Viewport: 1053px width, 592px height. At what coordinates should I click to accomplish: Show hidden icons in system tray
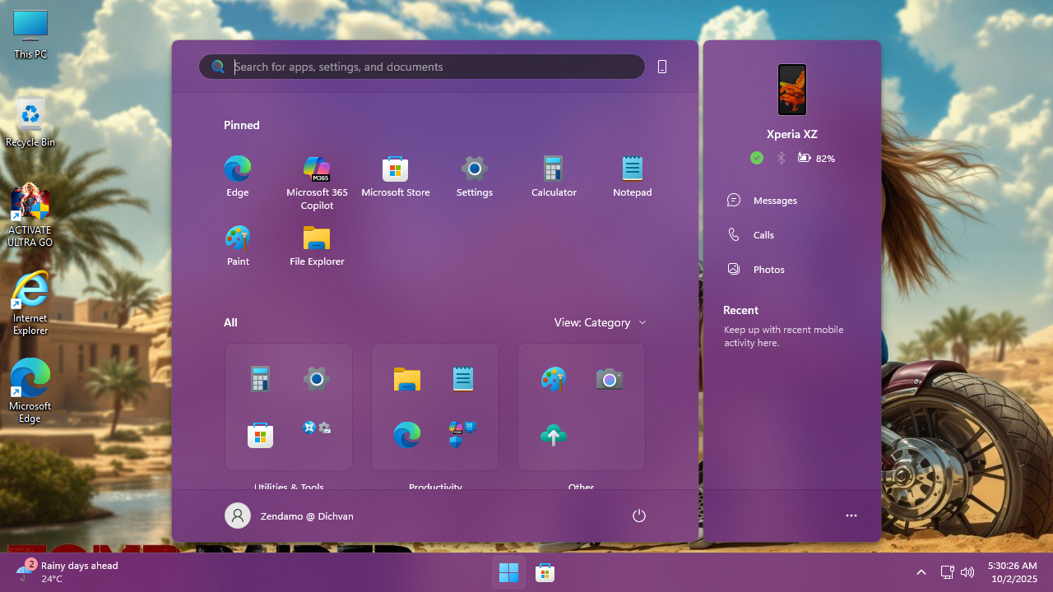point(921,572)
